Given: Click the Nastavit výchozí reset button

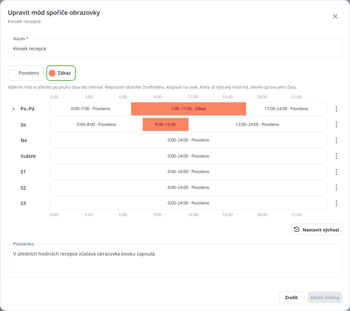Looking at the screenshot, I should 317,230.
